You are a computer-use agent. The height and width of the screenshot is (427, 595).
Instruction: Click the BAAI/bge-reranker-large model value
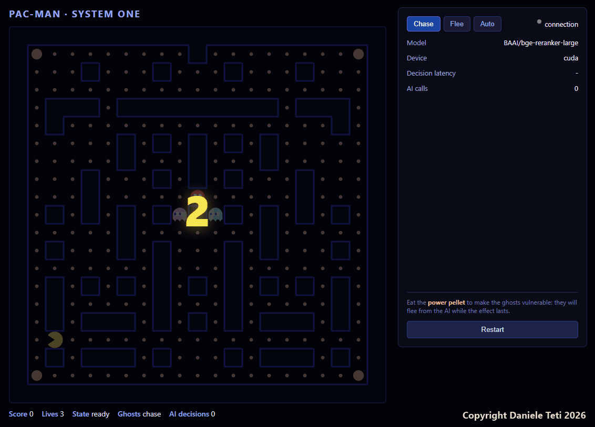point(541,43)
